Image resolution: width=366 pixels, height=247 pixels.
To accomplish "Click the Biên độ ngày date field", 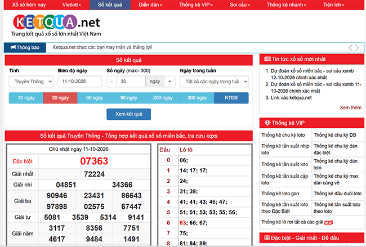I will pyautogui.click(x=80, y=82).
